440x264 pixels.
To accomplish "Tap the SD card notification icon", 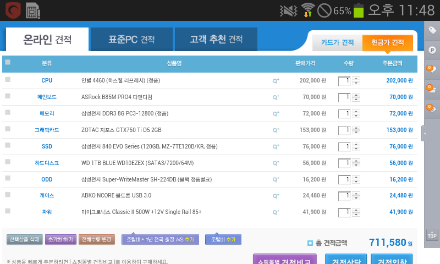I will click(33, 10).
